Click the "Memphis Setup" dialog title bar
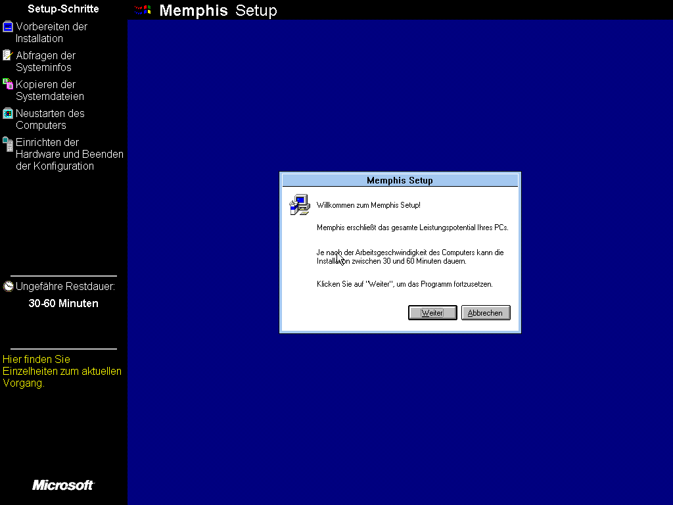This screenshot has width=673, height=505. tap(400, 180)
